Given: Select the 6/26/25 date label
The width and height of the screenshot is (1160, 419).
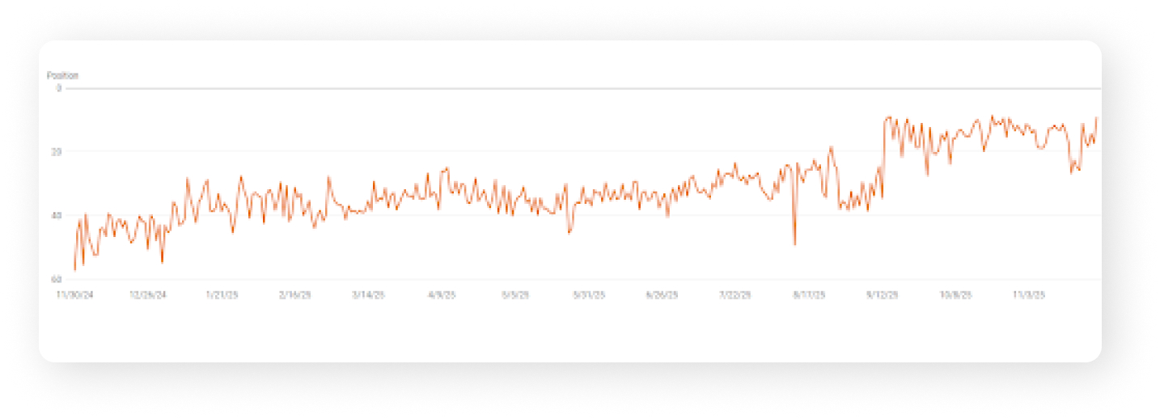Looking at the screenshot, I should [662, 295].
